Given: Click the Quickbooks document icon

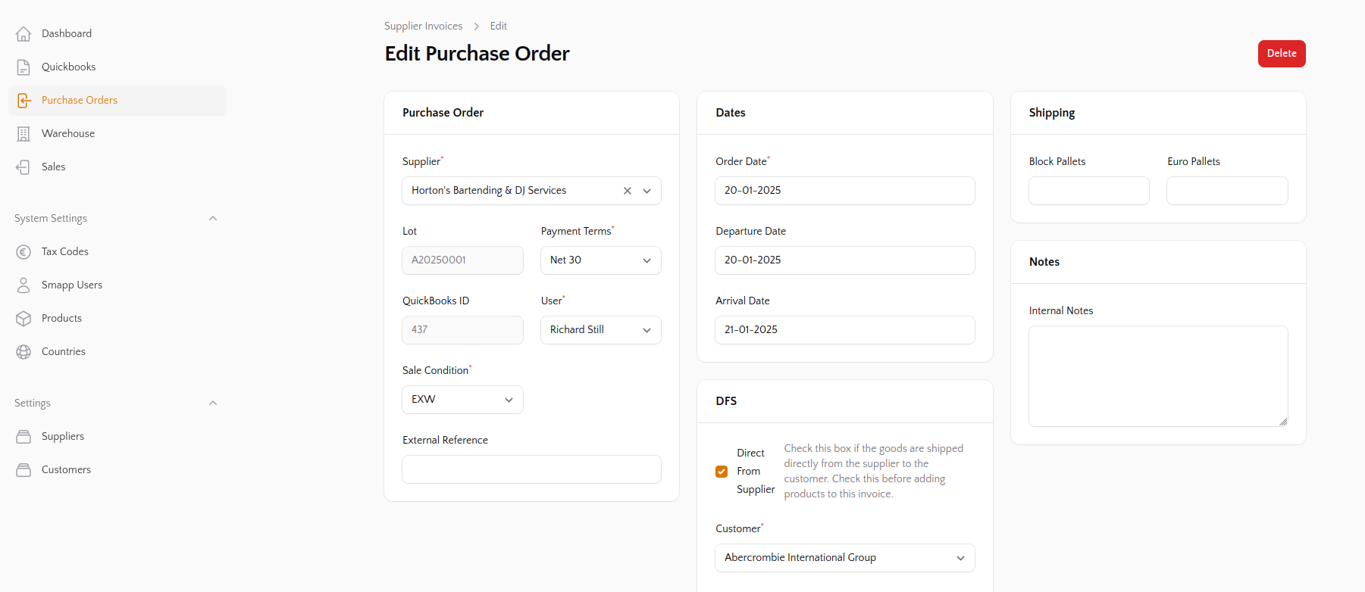Looking at the screenshot, I should point(23,67).
